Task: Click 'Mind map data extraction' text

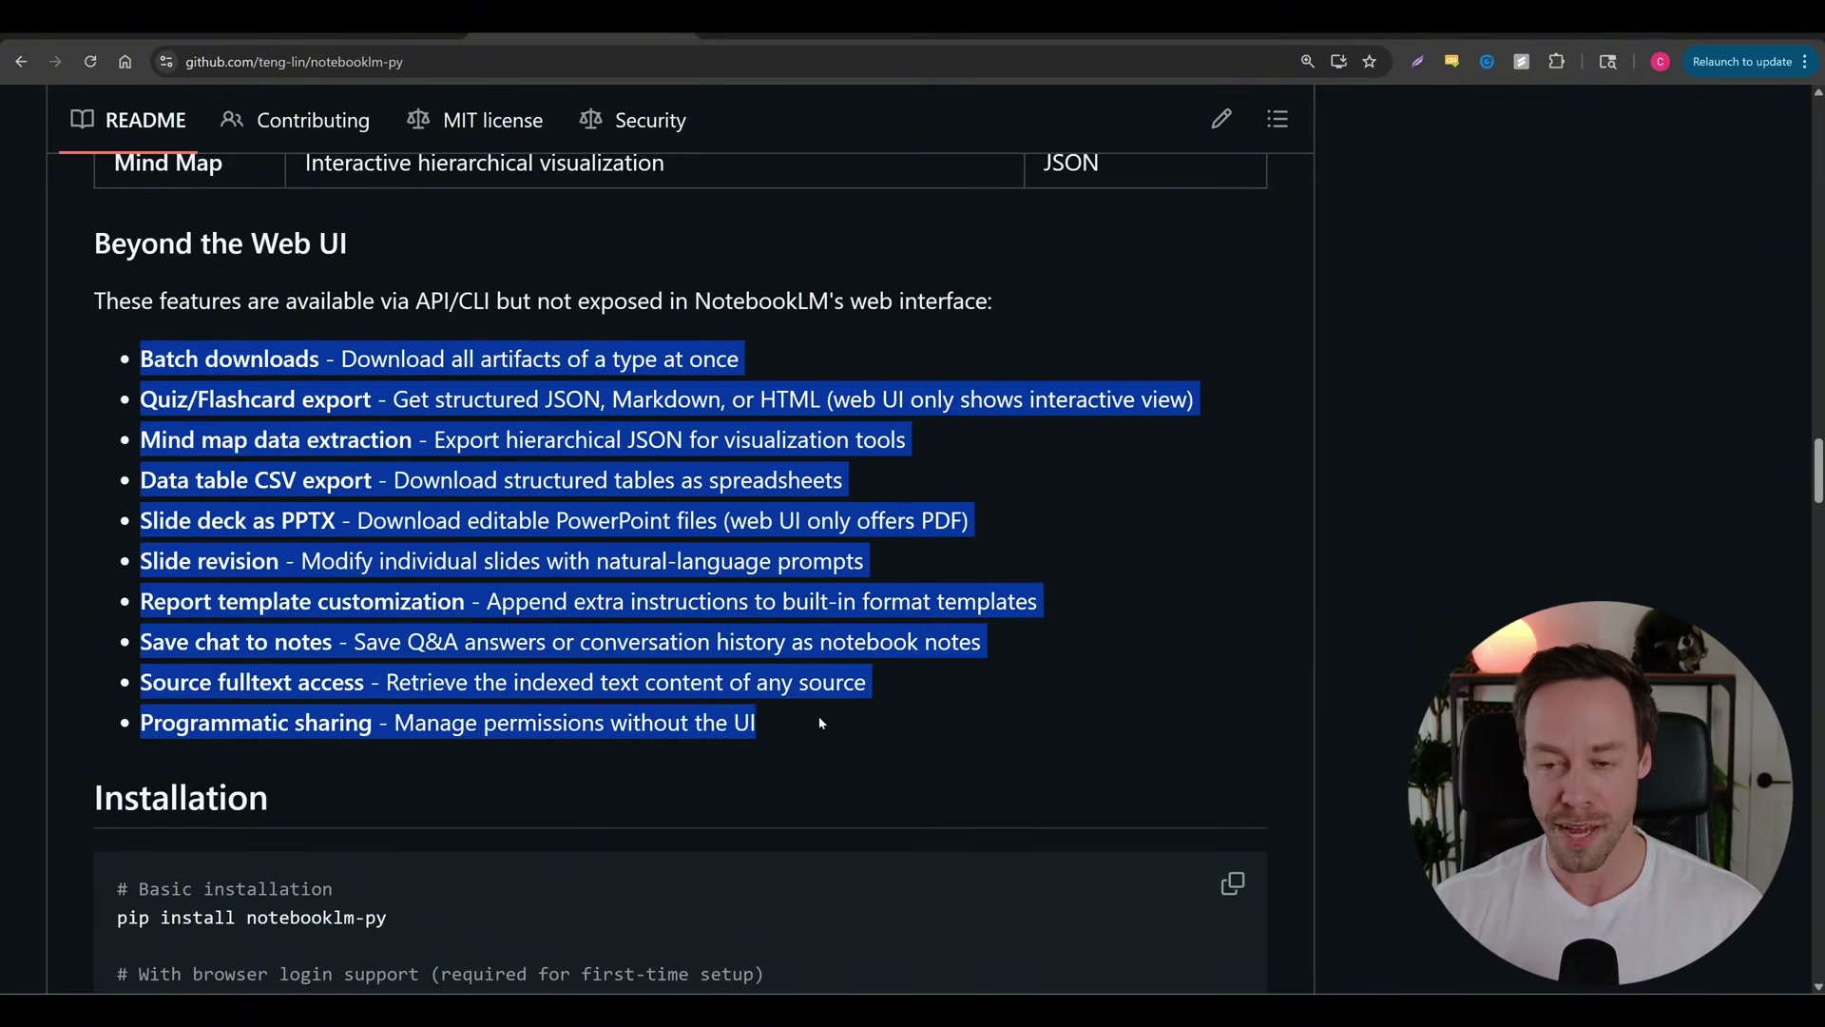Action: pos(276,440)
